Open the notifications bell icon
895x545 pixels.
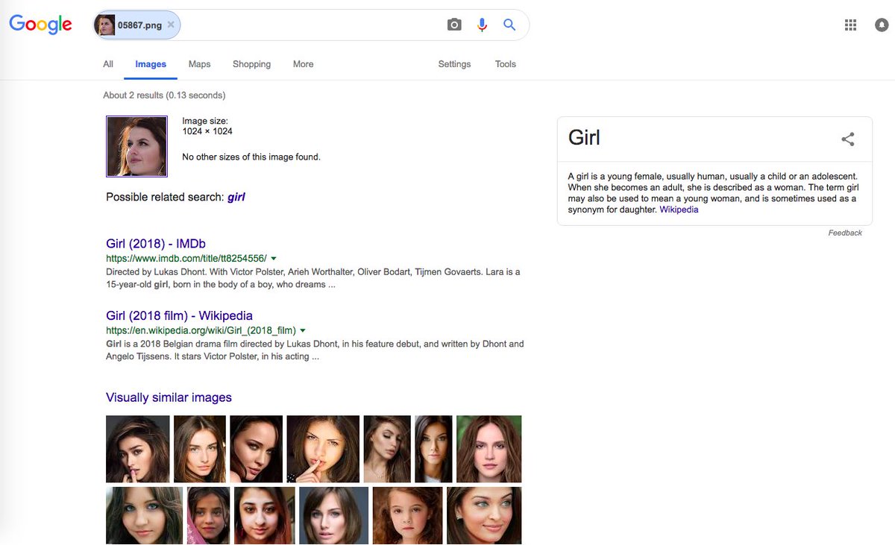coord(882,25)
